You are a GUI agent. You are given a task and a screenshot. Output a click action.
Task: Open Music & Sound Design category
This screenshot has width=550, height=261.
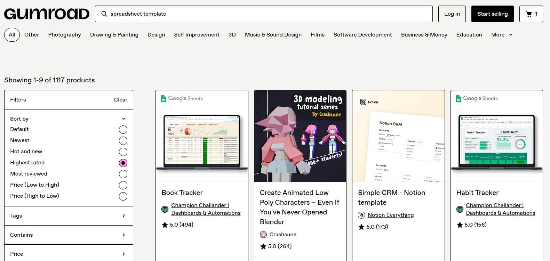[x=273, y=35]
